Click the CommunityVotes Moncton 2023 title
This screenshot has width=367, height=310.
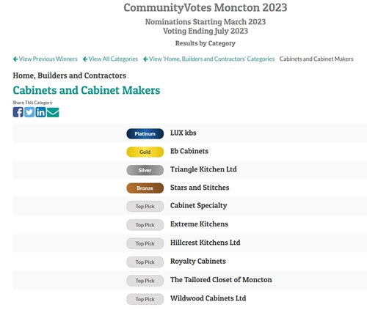tap(206, 7)
